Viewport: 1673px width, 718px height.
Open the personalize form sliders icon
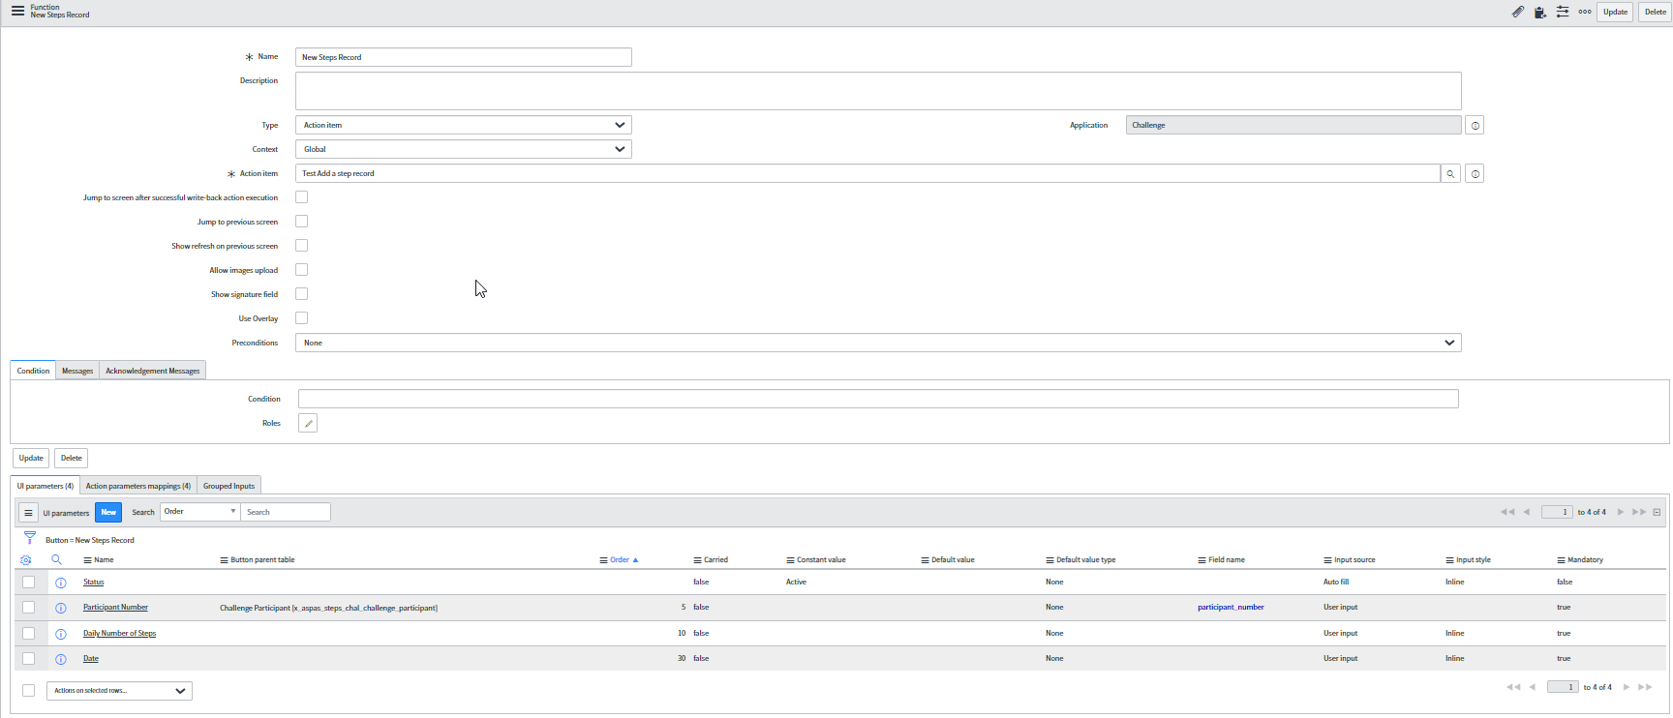click(1563, 13)
